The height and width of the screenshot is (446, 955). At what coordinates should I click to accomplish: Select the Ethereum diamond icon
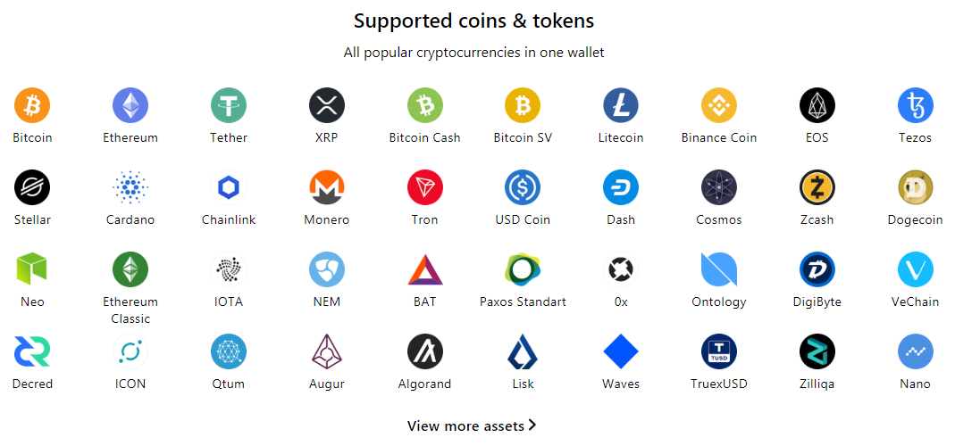(x=130, y=105)
